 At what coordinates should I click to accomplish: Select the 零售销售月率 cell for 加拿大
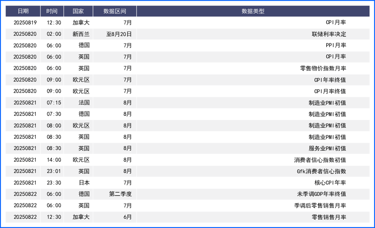click(x=329, y=217)
